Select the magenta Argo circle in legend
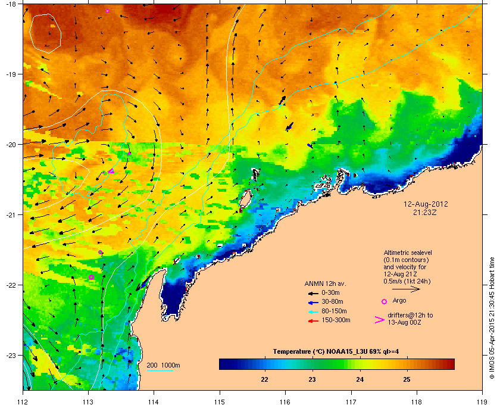The width and height of the screenshot is (500, 405). coord(385,301)
